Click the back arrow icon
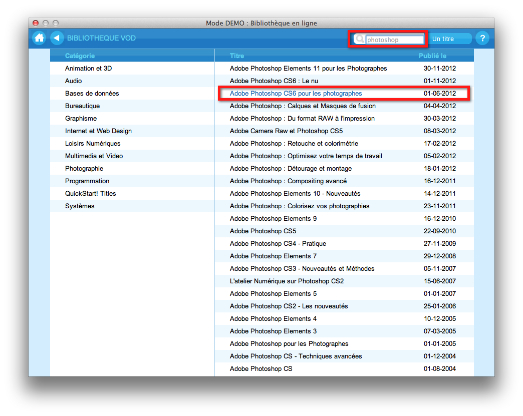Viewport: 523px width, 416px height. 57,38
